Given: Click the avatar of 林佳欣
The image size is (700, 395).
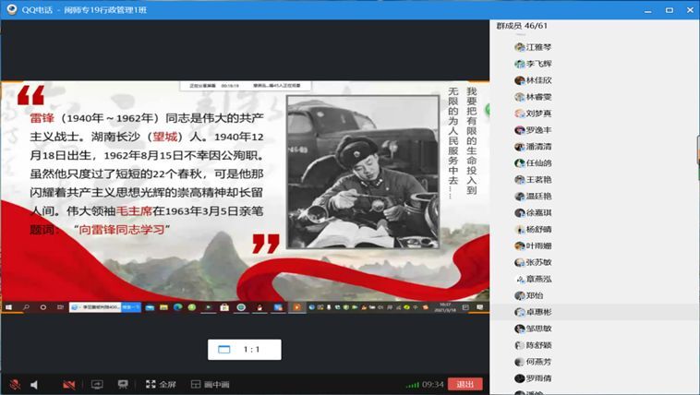Looking at the screenshot, I should [x=520, y=80].
